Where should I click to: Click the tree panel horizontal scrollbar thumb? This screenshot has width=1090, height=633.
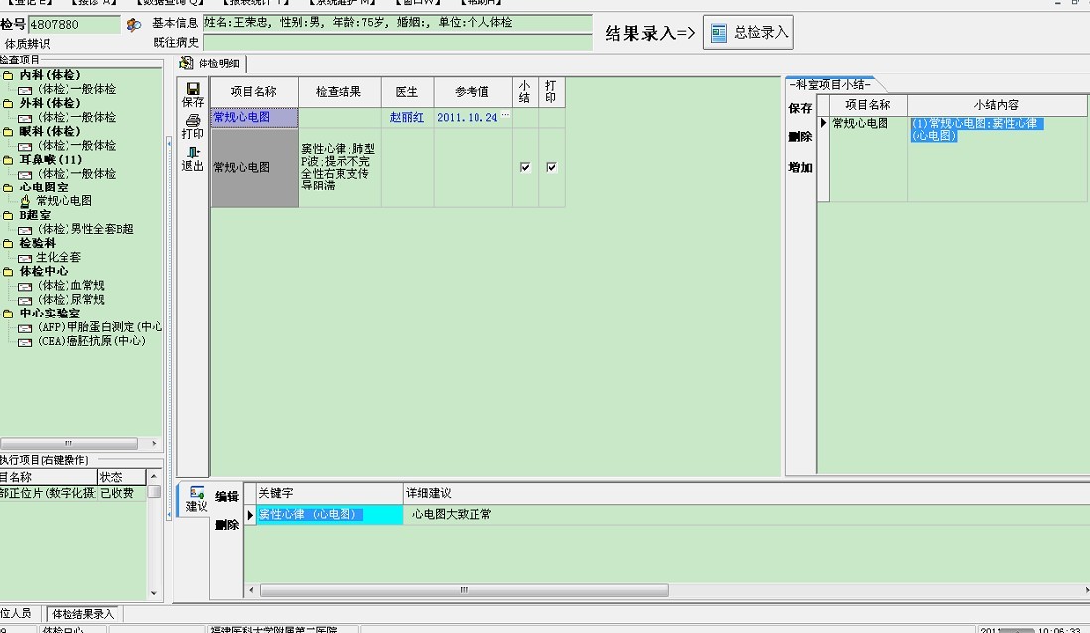68,443
